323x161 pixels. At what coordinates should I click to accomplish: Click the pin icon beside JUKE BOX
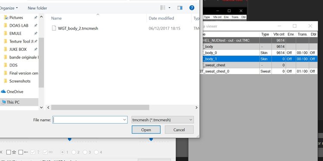pos(35,50)
